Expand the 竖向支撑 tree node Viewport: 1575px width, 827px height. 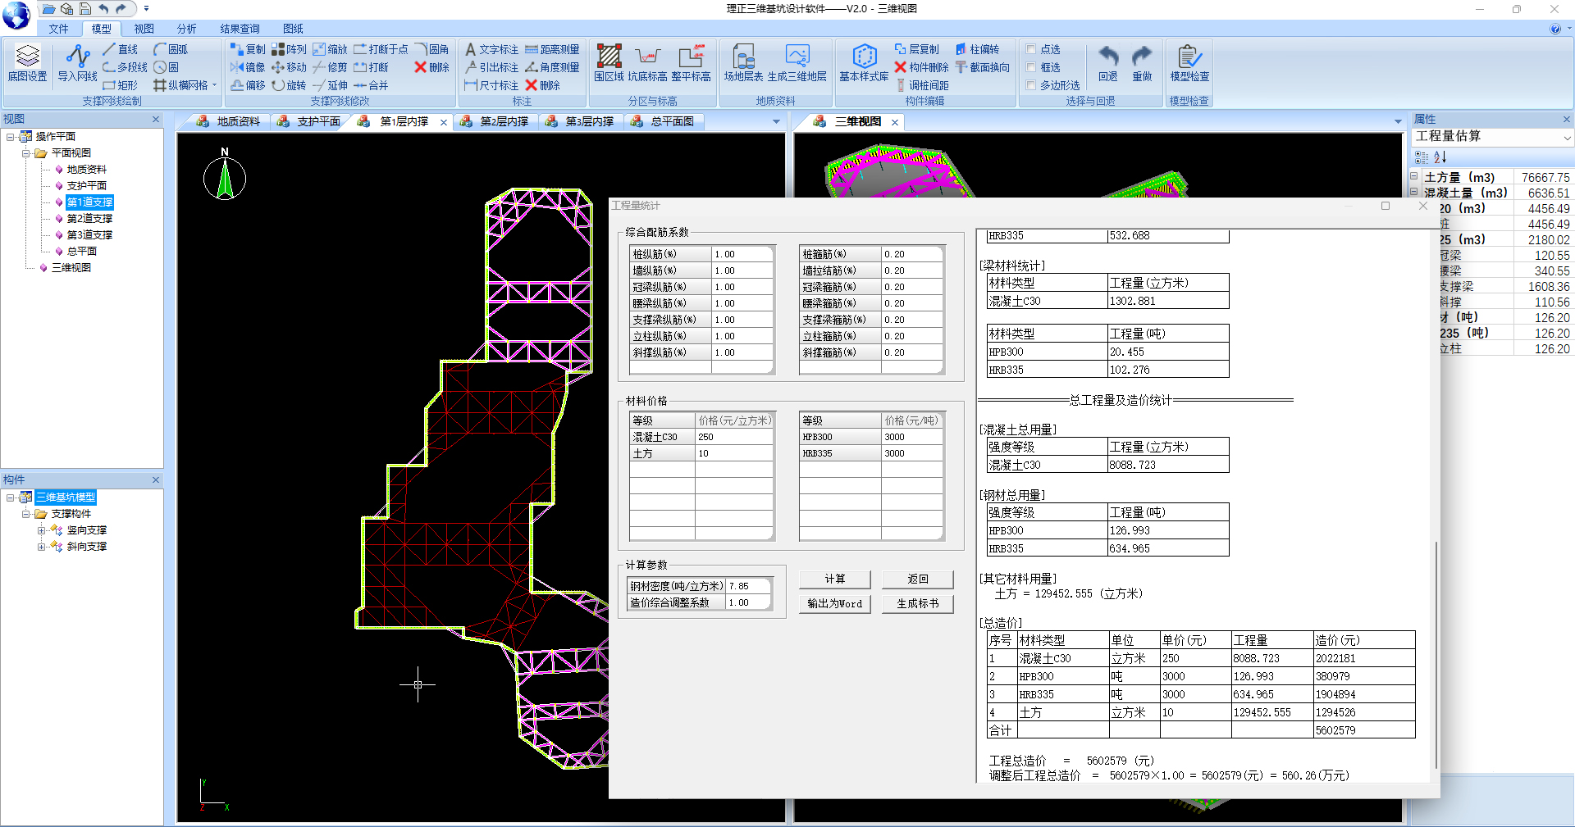pos(41,530)
